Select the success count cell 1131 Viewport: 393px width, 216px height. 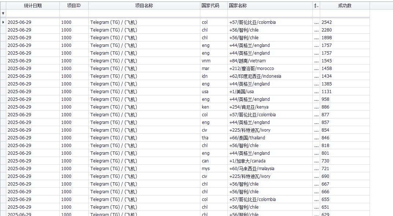[x=345, y=92]
